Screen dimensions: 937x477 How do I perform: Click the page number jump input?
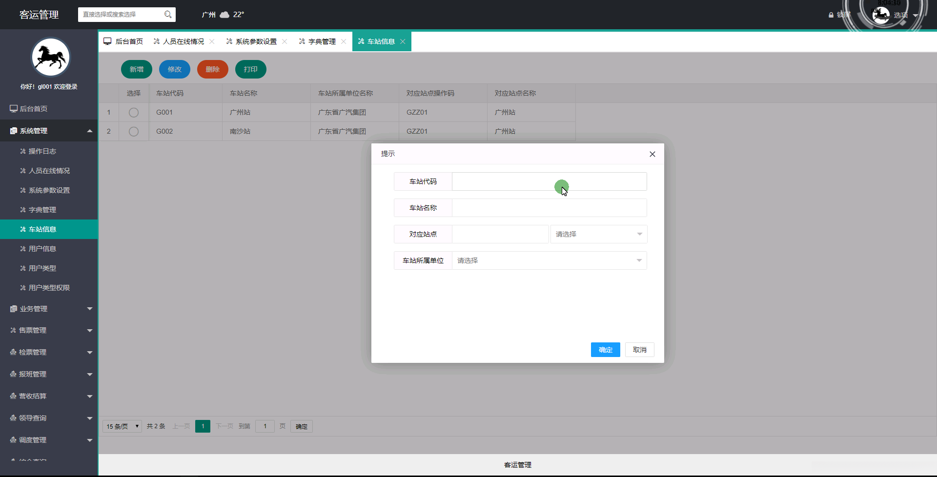265,426
